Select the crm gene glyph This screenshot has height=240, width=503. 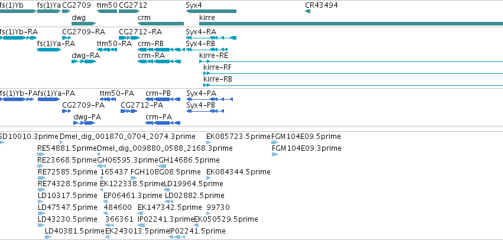161,24
